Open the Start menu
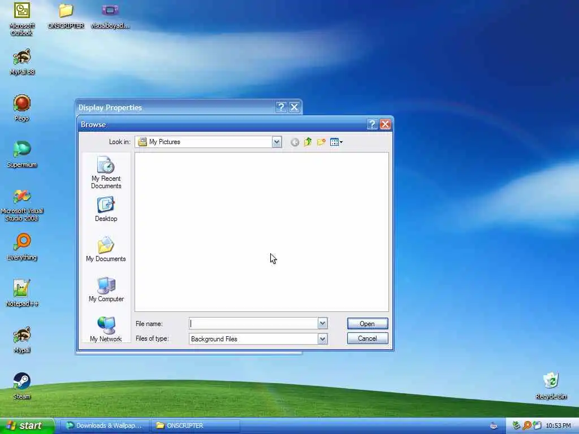The image size is (579, 434). coord(27,426)
